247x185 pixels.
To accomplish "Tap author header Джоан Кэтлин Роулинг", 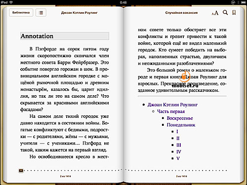I will [x=79, y=13].
